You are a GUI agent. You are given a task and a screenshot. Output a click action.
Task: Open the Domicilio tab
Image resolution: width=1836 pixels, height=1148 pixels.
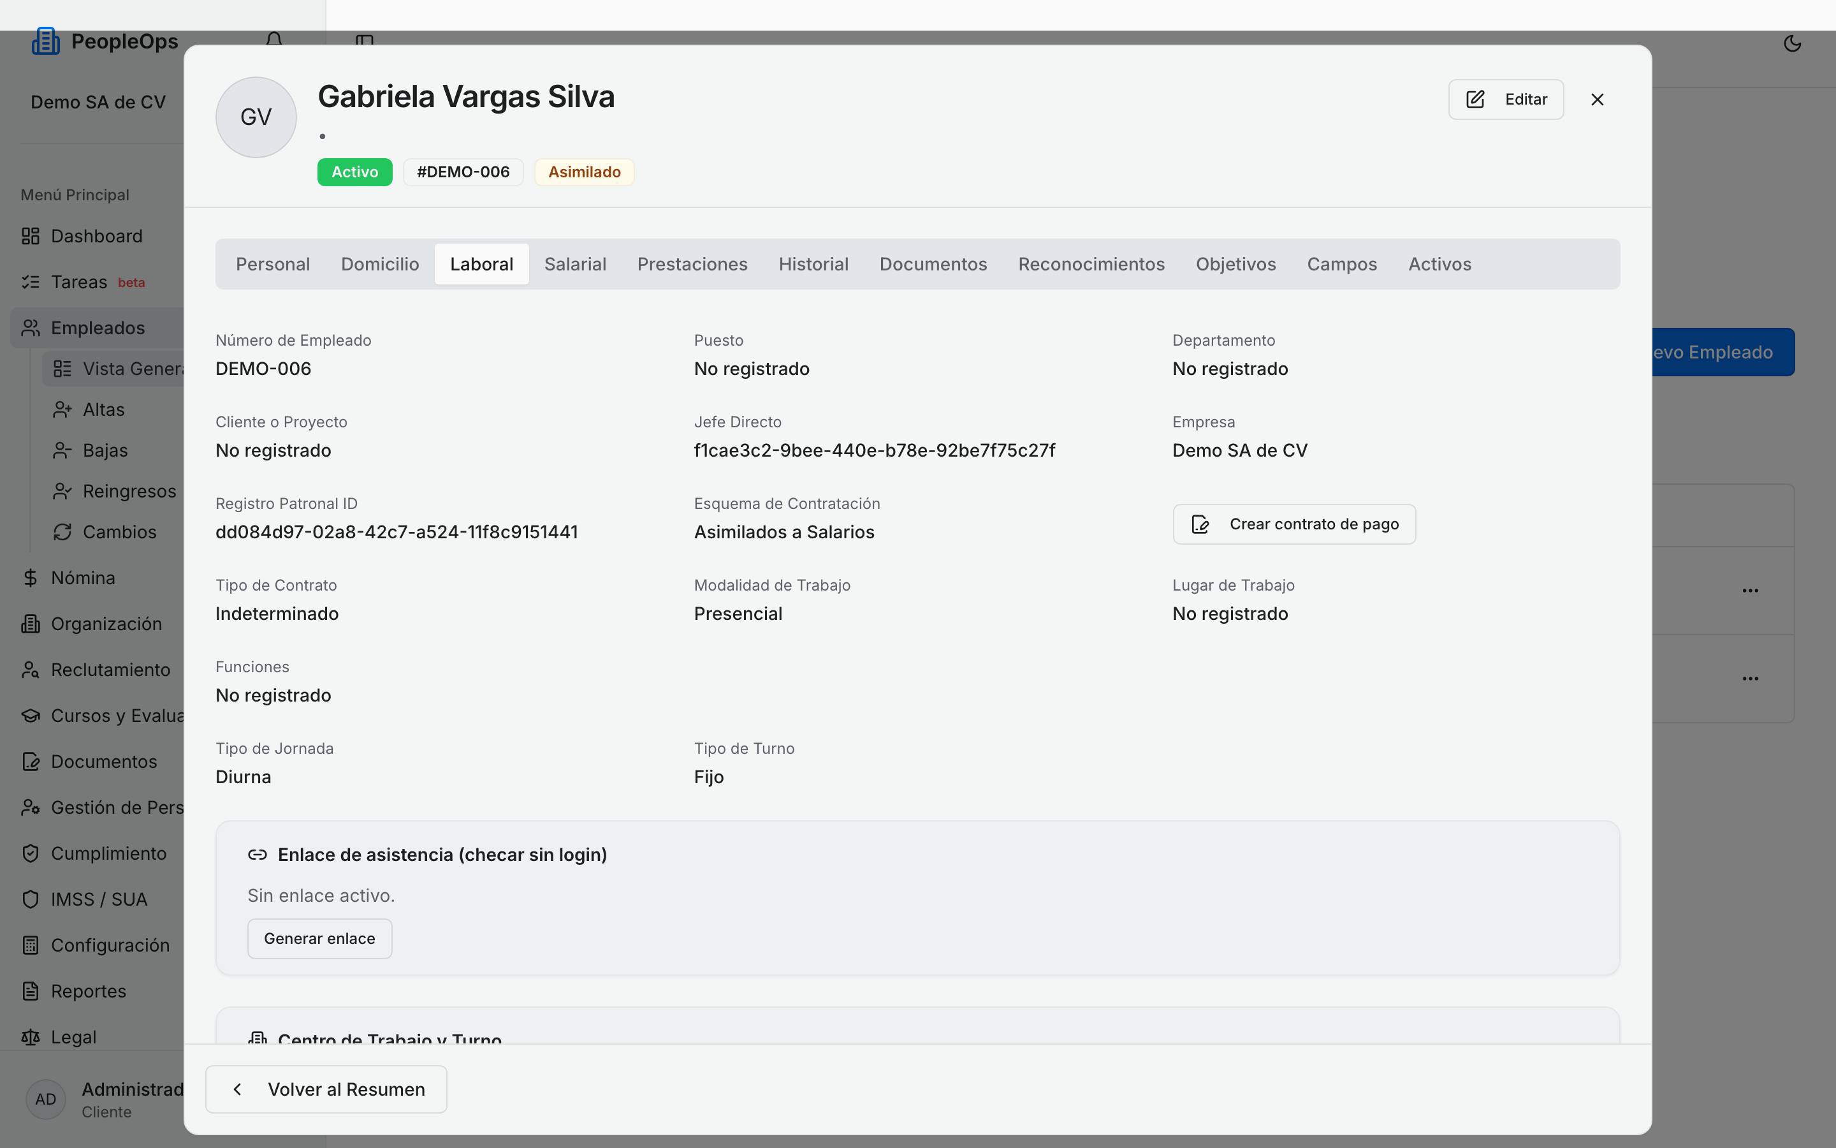380,264
